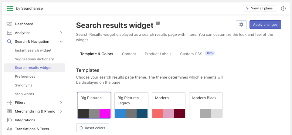Open the Product Labels tab
Screen dimensions: 292x135
[x=158, y=54]
